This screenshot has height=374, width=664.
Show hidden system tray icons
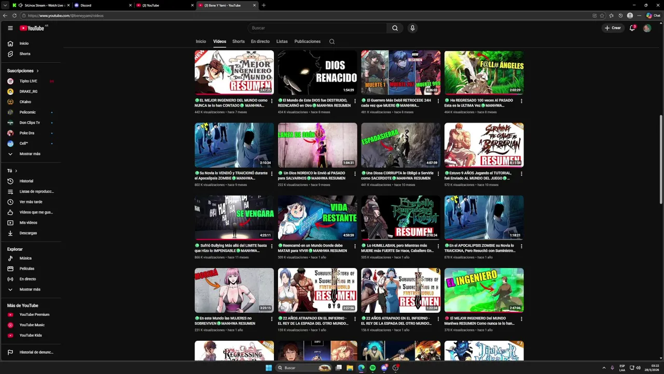pyautogui.click(x=604, y=368)
